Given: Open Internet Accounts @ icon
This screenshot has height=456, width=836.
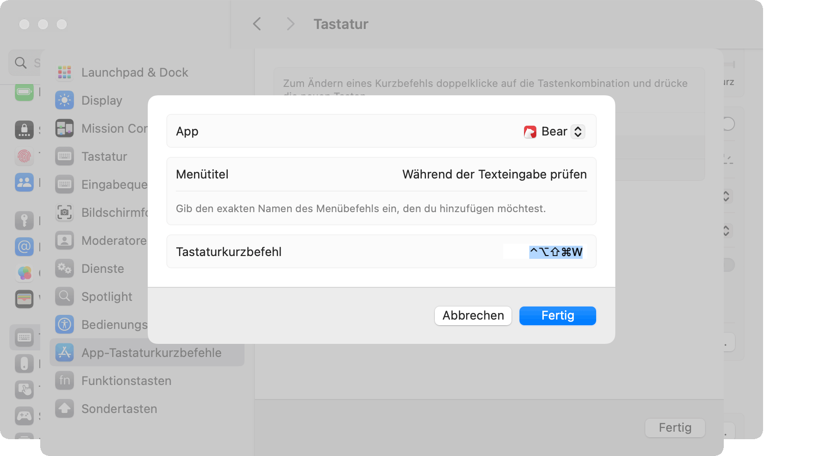Looking at the screenshot, I should (x=24, y=246).
